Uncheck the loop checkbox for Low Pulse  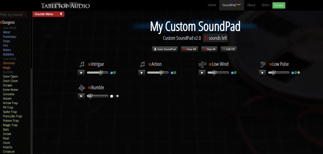(293, 73)
